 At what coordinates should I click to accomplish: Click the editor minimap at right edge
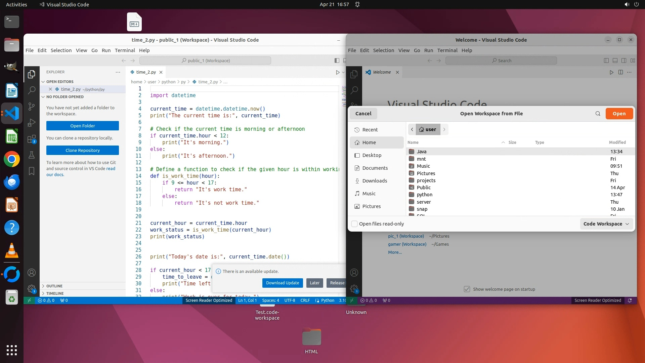click(x=344, y=96)
